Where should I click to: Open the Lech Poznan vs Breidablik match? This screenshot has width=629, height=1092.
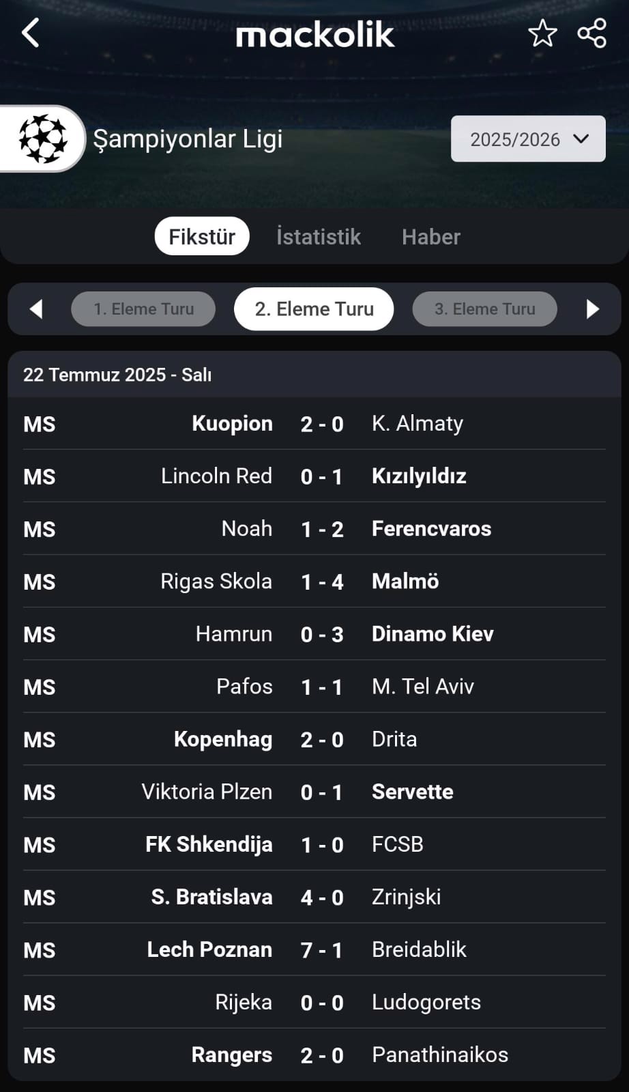tap(314, 950)
